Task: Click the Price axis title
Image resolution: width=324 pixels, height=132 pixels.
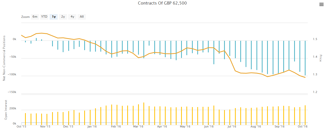Action: 320,58
